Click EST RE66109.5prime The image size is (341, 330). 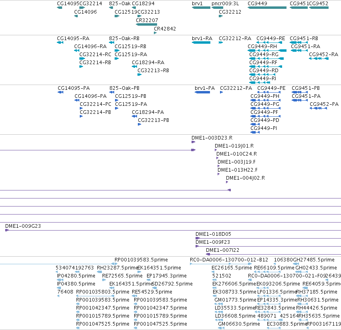(274, 268)
